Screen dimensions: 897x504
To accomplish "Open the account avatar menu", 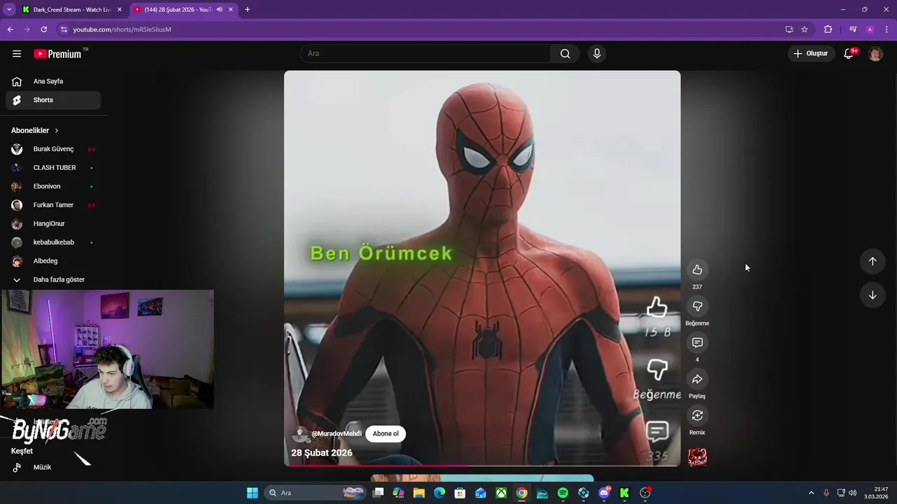I will tap(875, 54).
